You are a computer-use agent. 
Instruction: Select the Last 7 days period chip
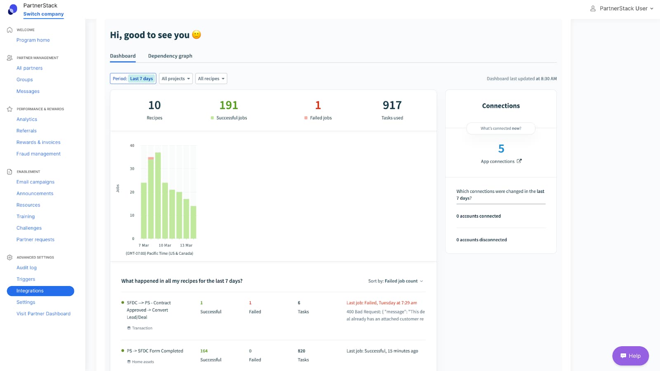[141, 78]
